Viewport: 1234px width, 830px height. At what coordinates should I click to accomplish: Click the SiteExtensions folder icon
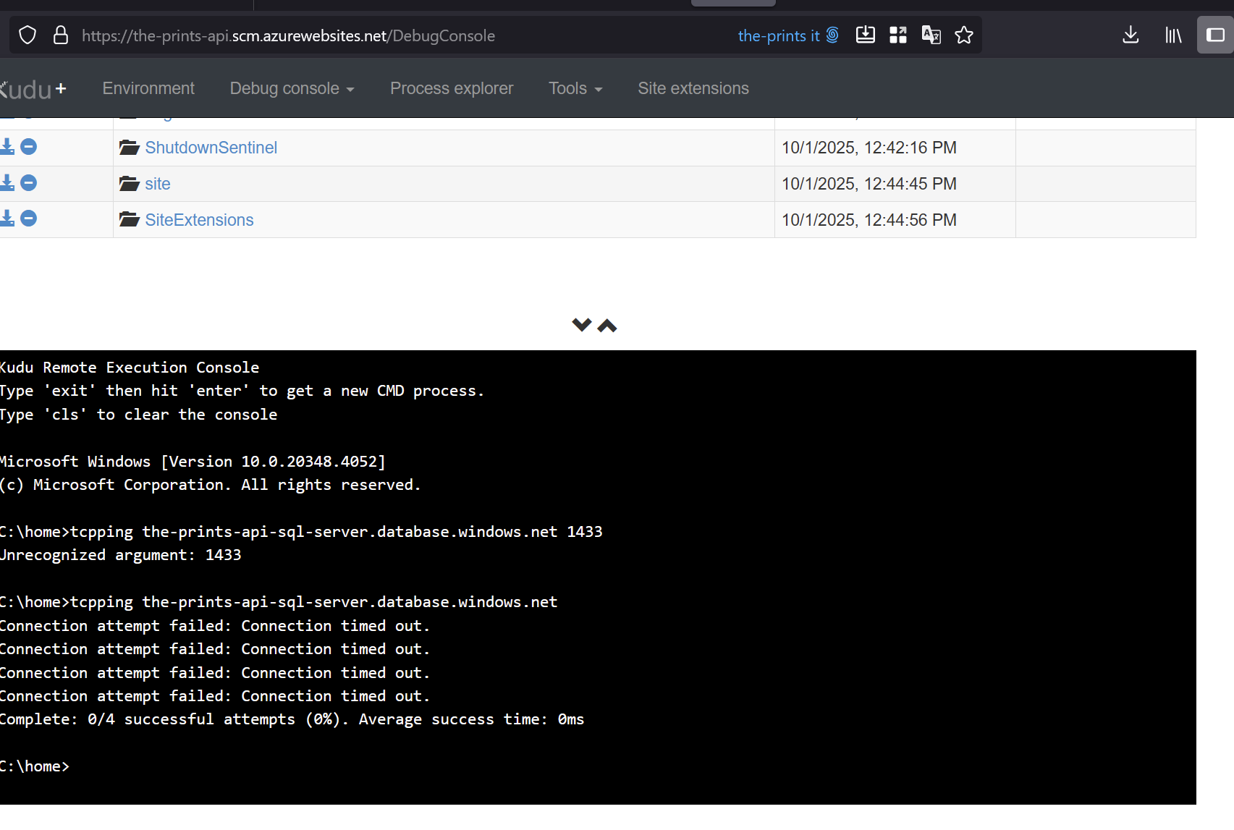tap(130, 219)
